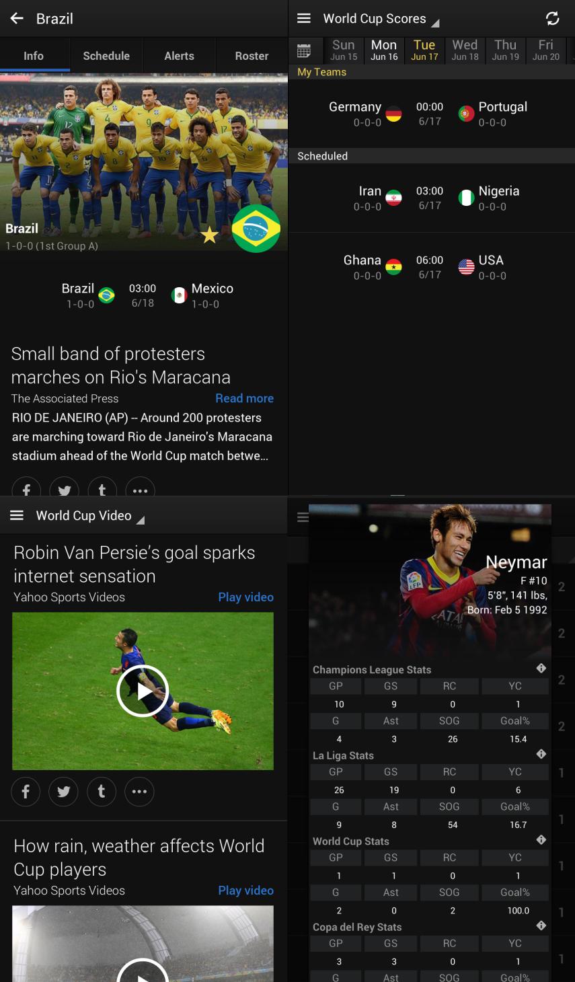Share Van Persie video on Tumblr
575x982 pixels.
102,792
